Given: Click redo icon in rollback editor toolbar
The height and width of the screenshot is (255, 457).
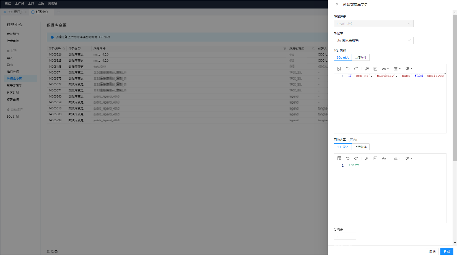Looking at the screenshot, I should pyautogui.click(x=356, y=158).
